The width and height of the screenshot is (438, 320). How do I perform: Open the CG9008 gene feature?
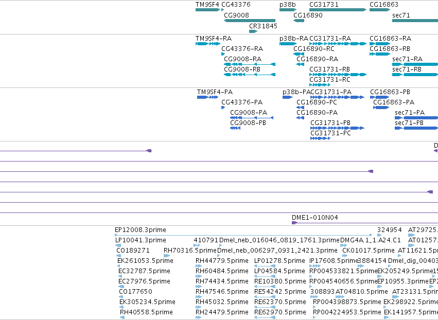click(x=250, y=21)
